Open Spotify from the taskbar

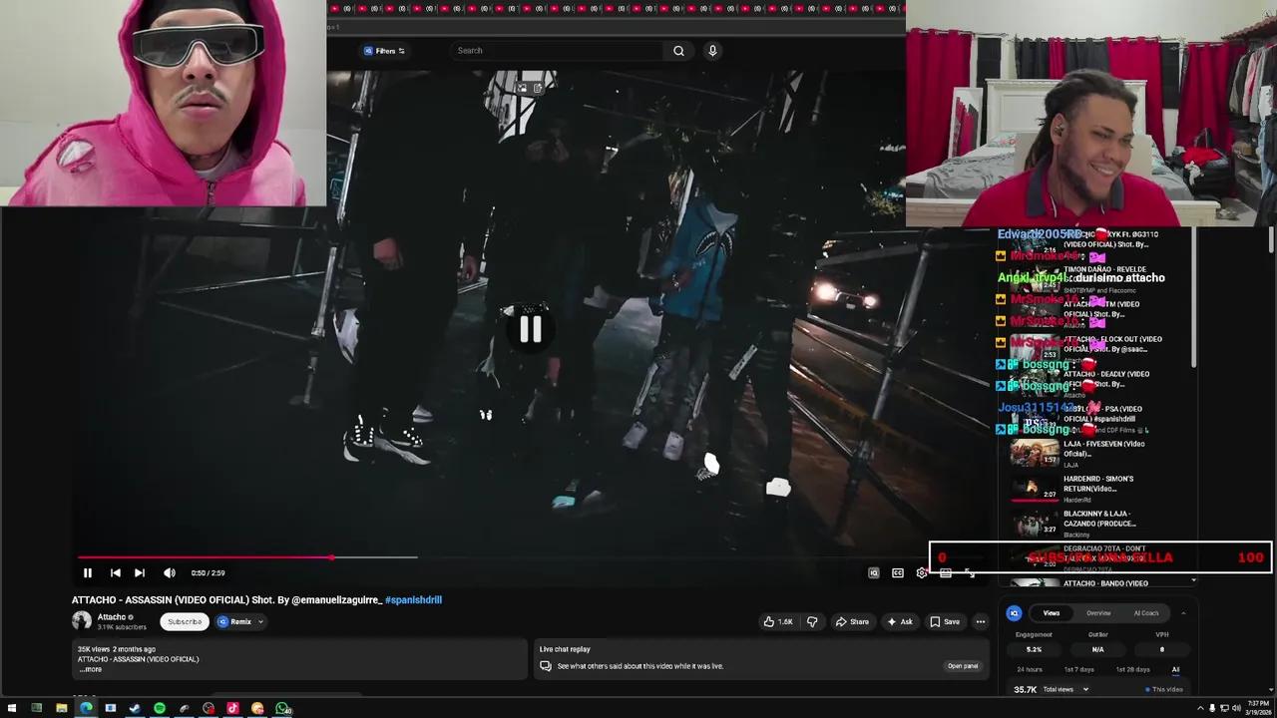point(160,709)
